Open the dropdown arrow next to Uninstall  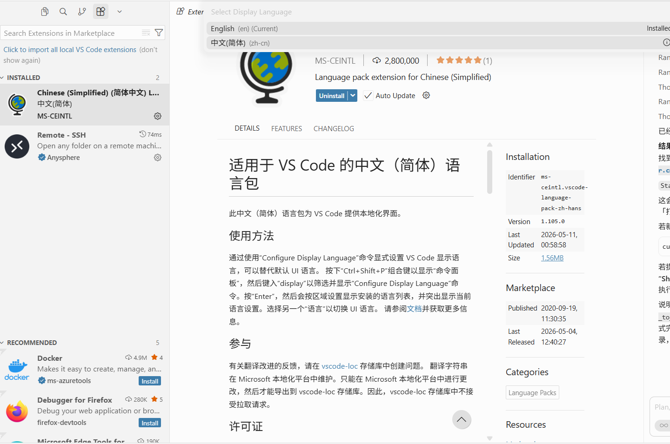(x=353, y=96)
